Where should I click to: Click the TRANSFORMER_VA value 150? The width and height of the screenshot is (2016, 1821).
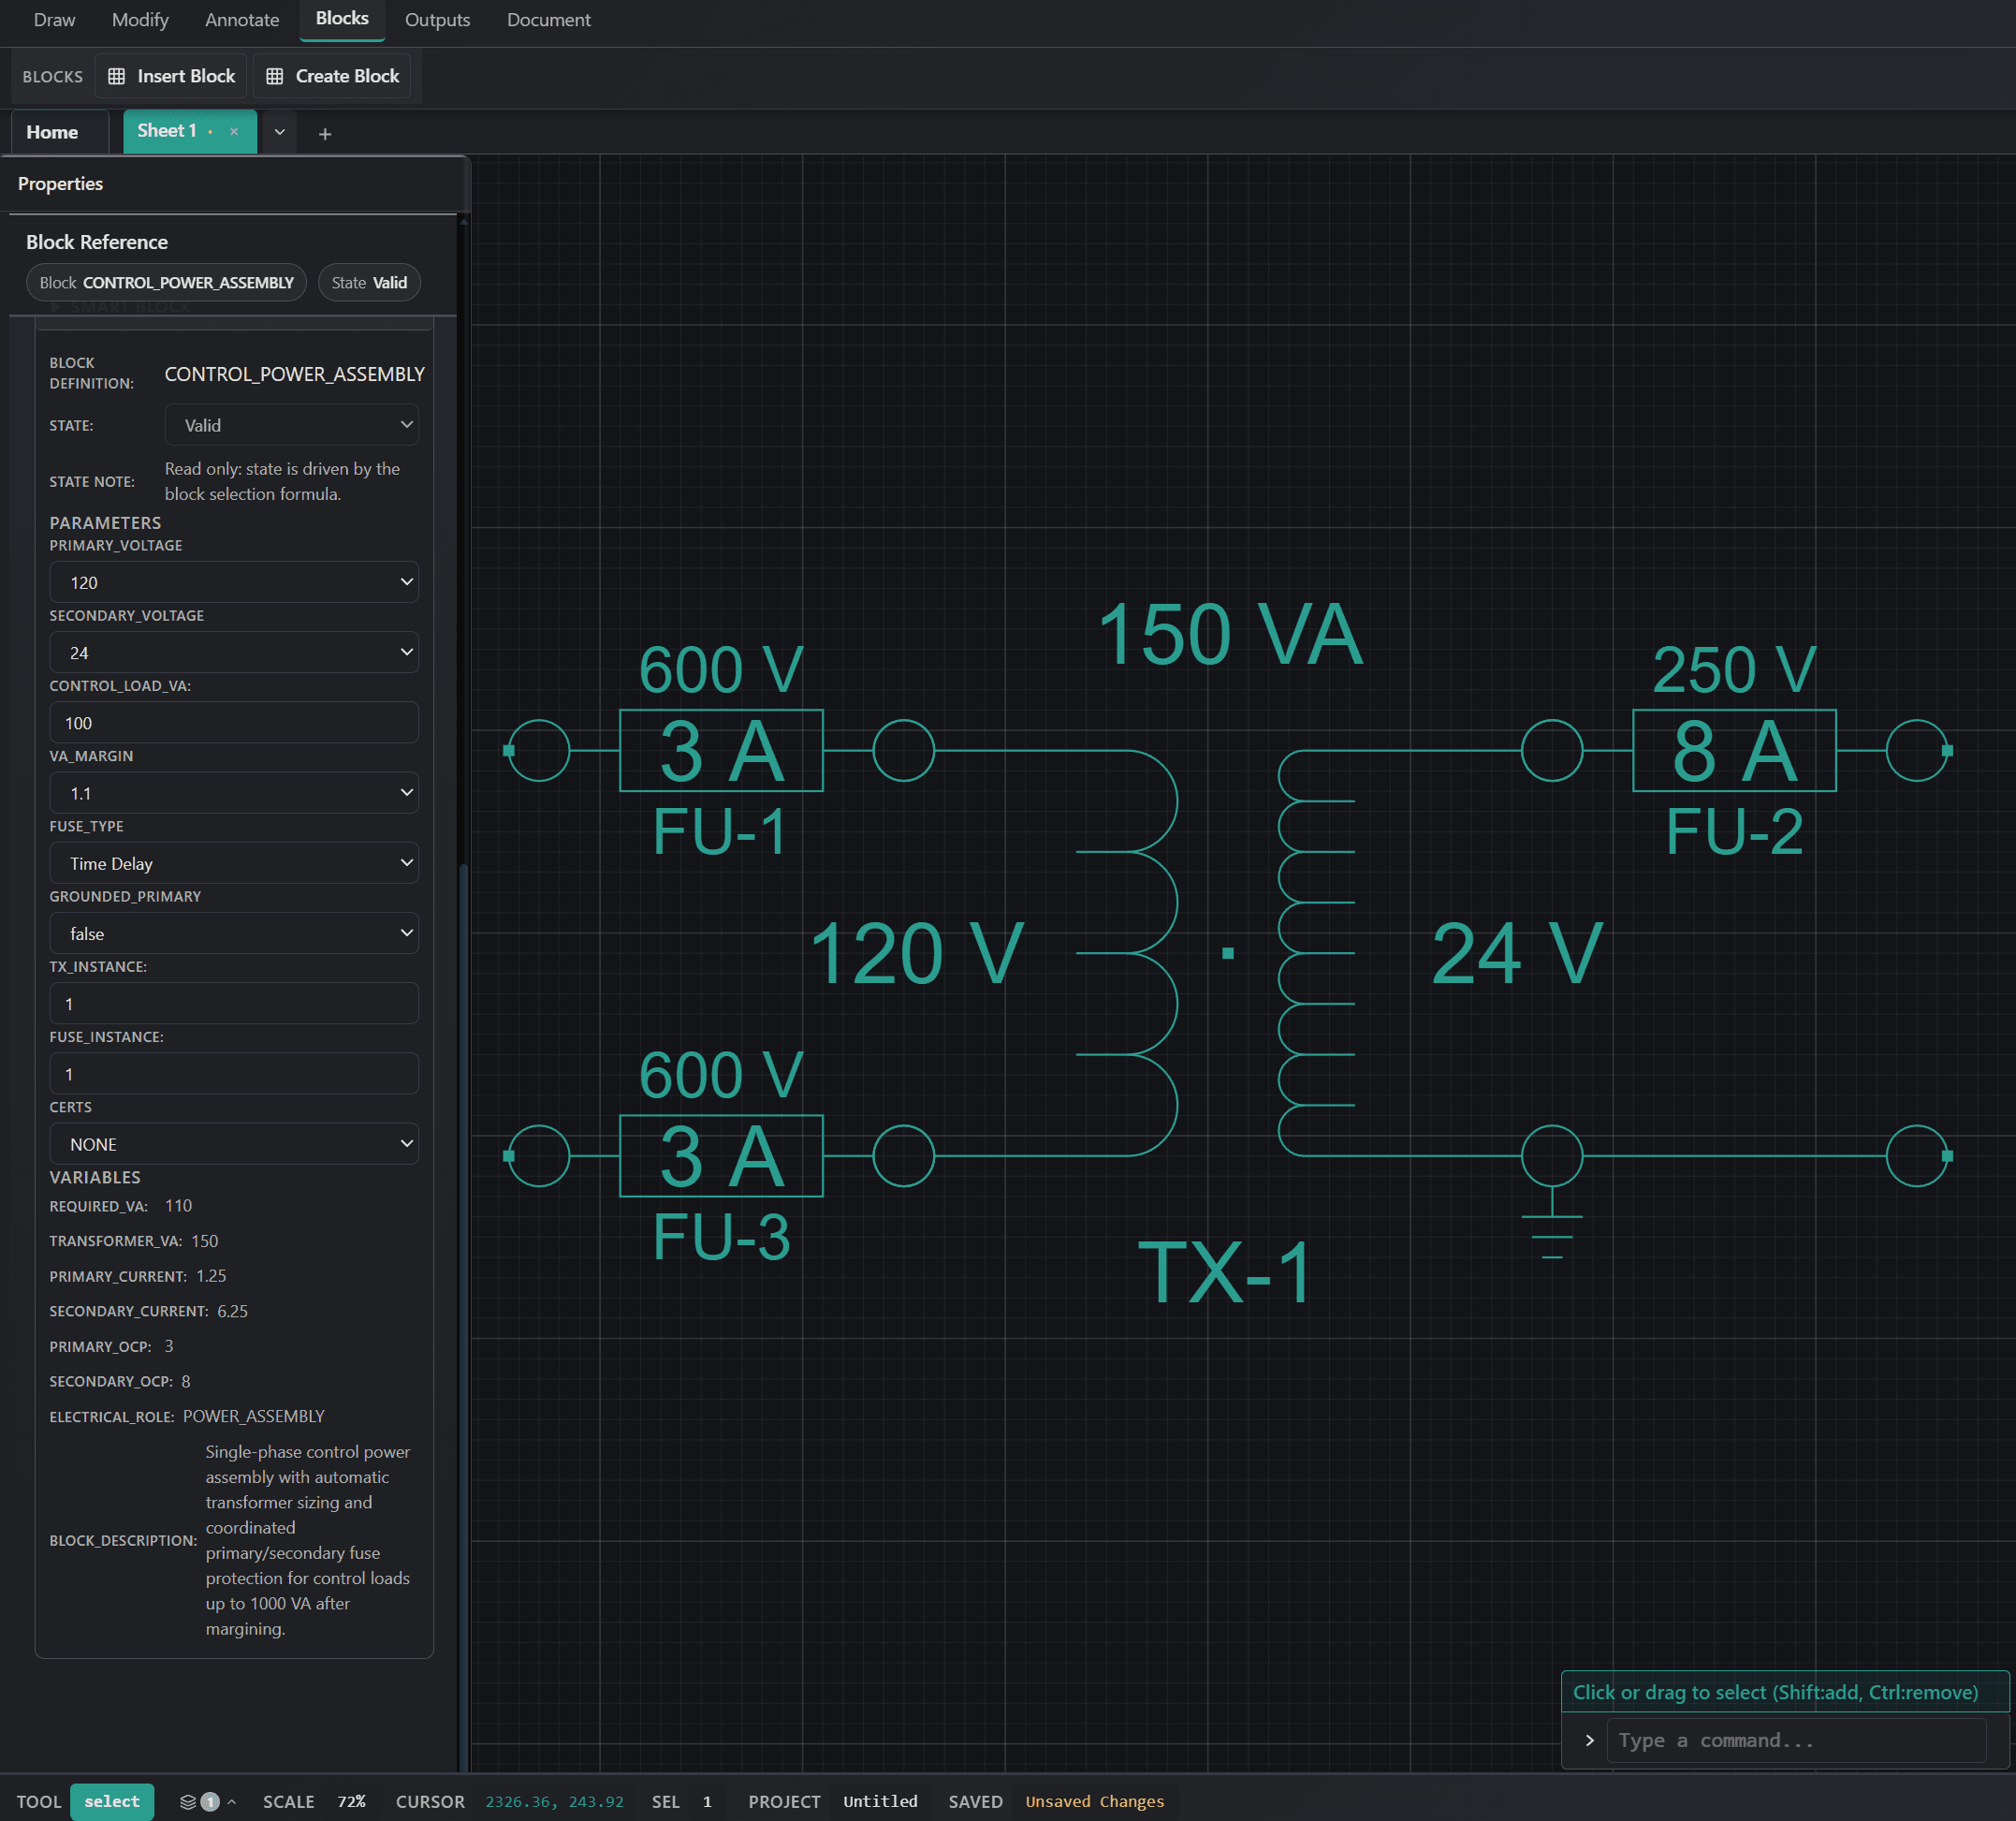[204, 1241]
